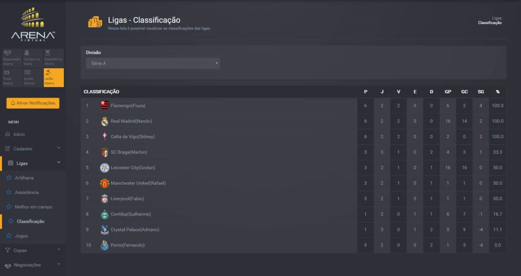Open the Negociação Aberta handshake tile
The height and width of the screenshot is (276, 521).
click(x=12, y=58)
